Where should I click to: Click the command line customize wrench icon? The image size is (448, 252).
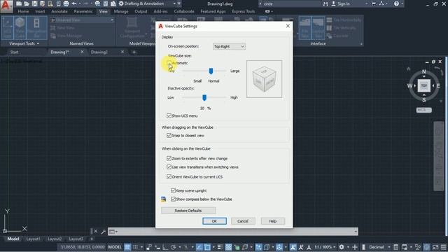click(x=103, y=232)
